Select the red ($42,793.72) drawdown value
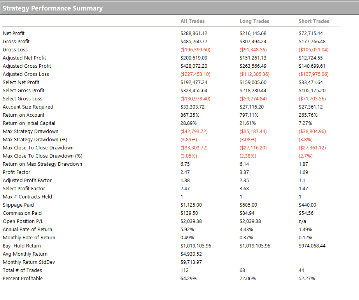Viewport: 359px width, 300px height. pos(194,132)
